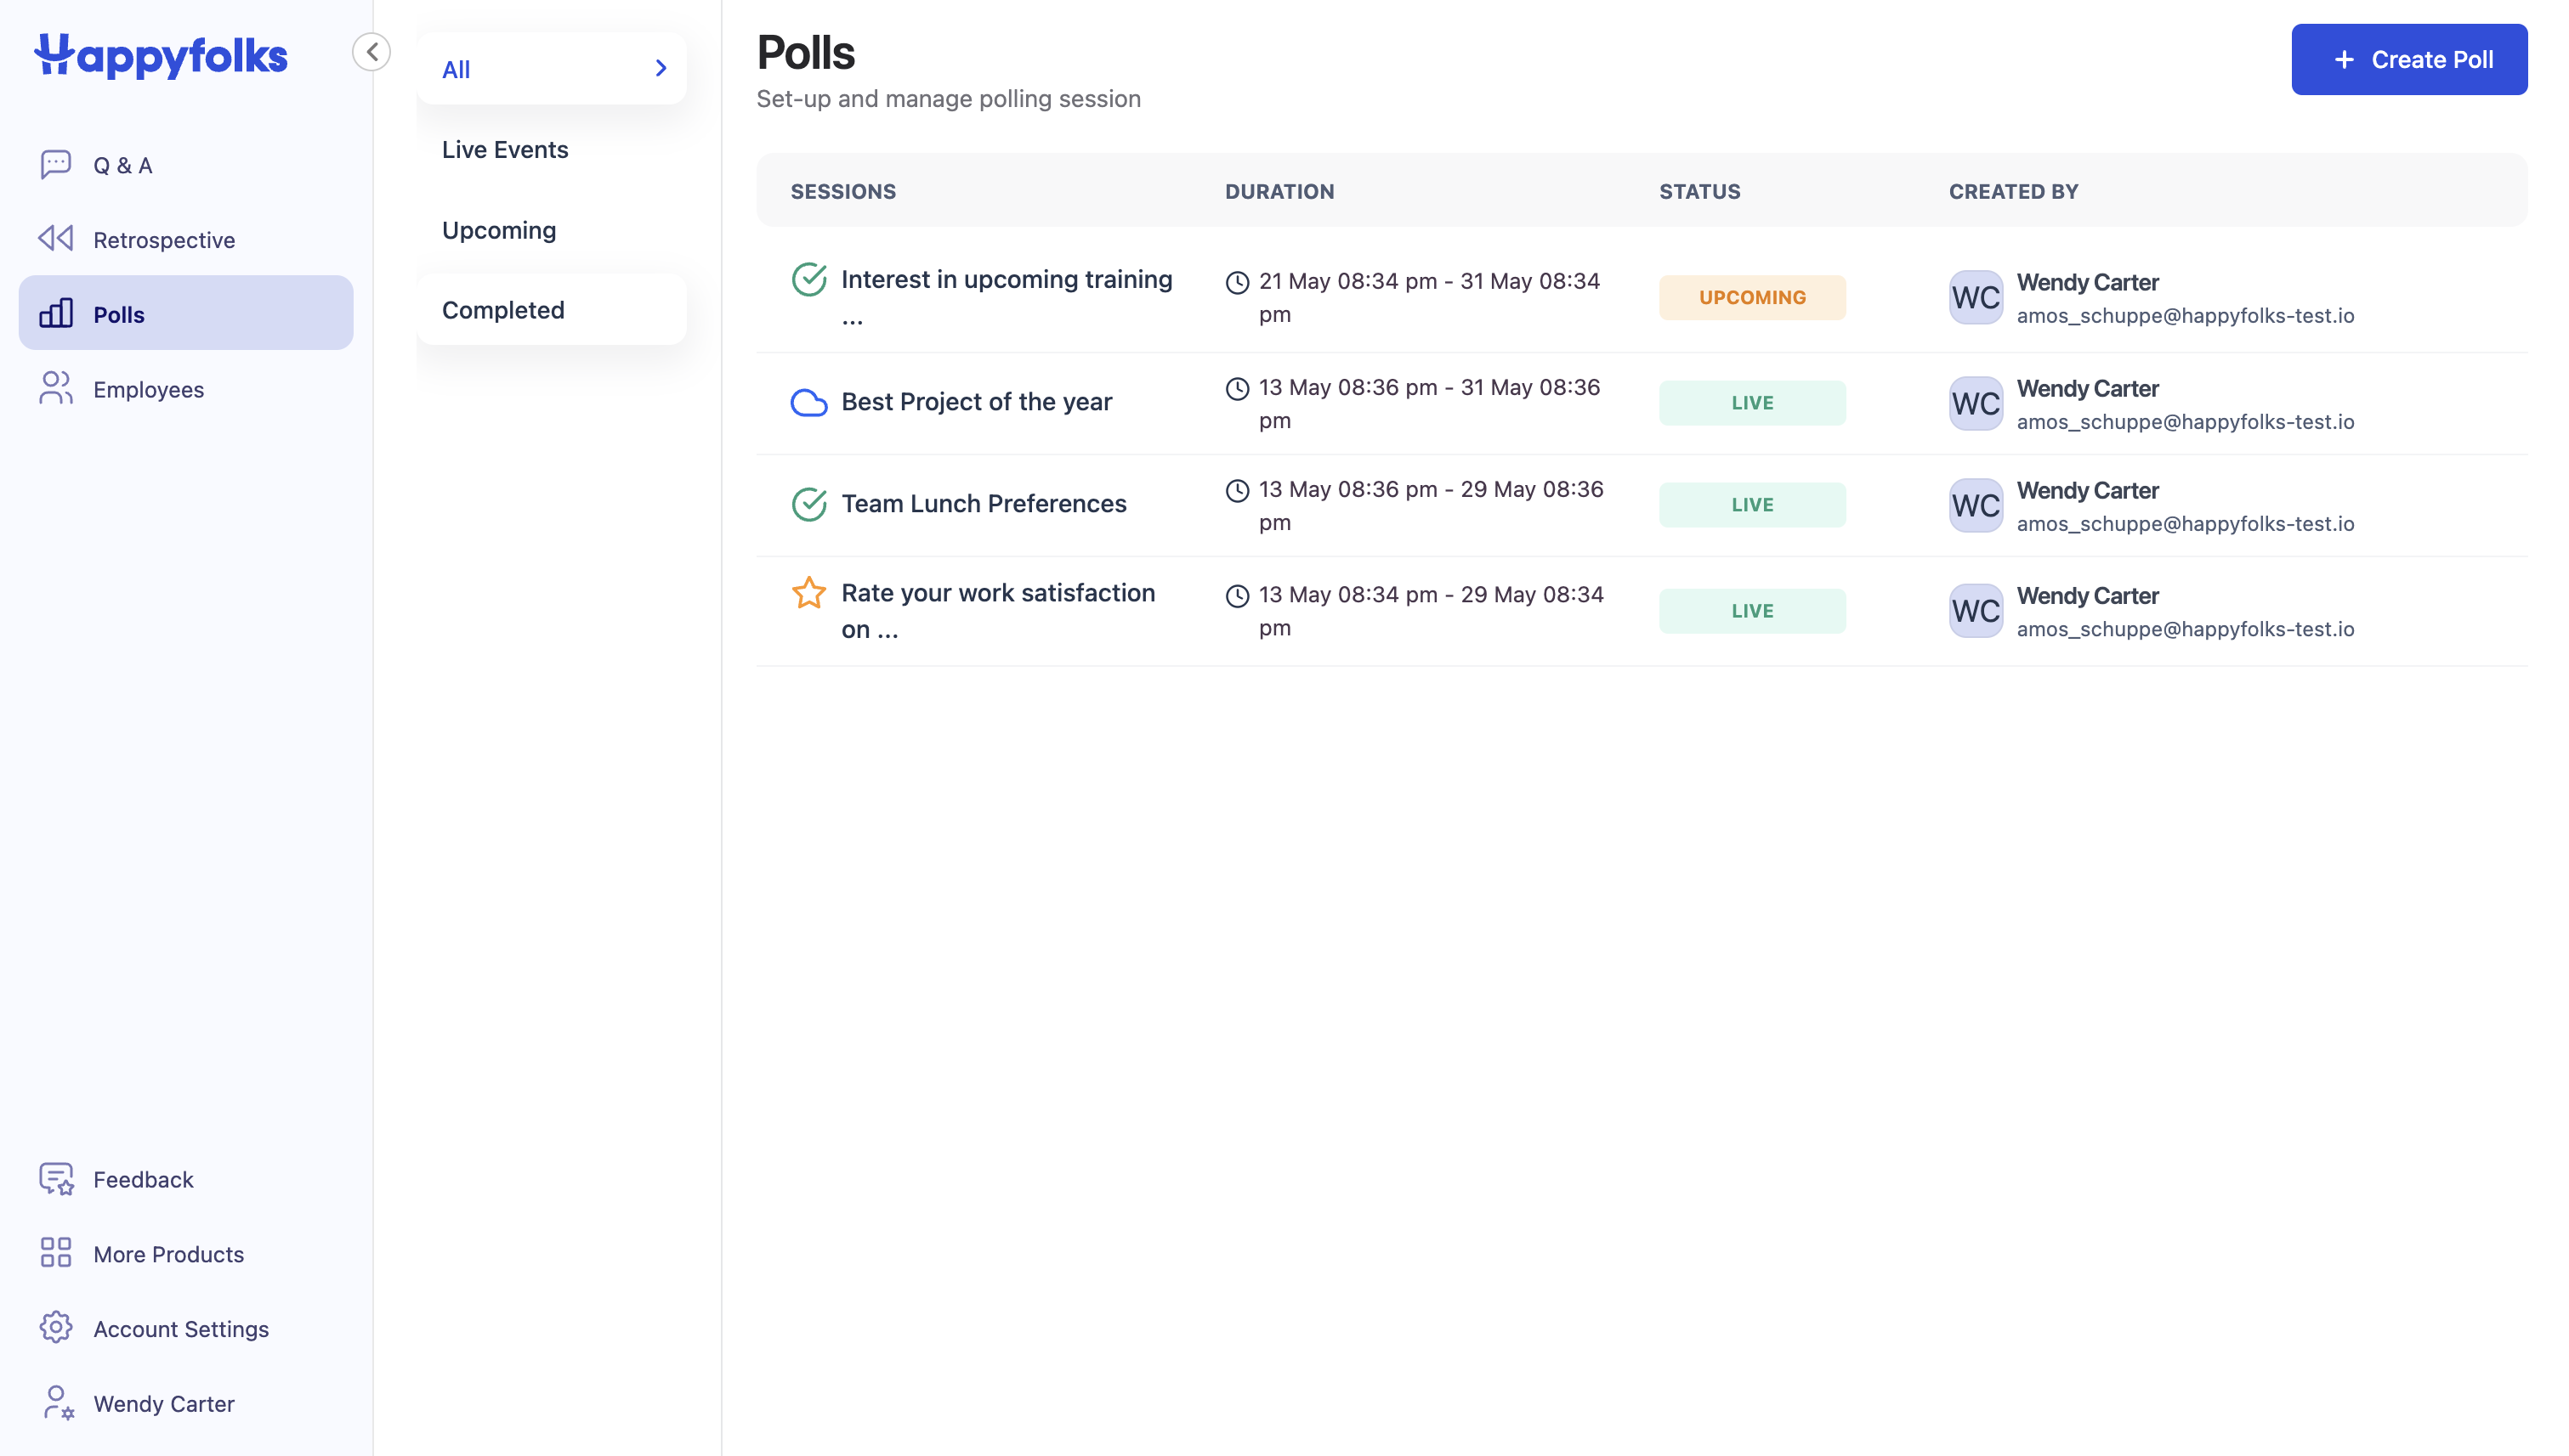
Task: Click the Upcoming filter tab
Action: [x=499, y=229]
